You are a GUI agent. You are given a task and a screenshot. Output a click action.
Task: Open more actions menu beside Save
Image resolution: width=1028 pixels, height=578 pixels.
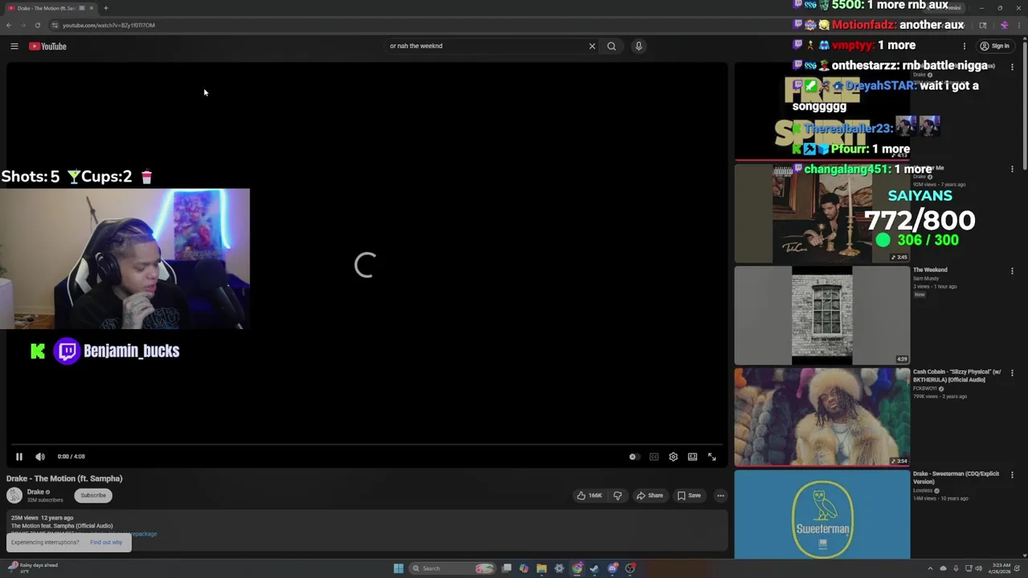click(x=720, y=495)
